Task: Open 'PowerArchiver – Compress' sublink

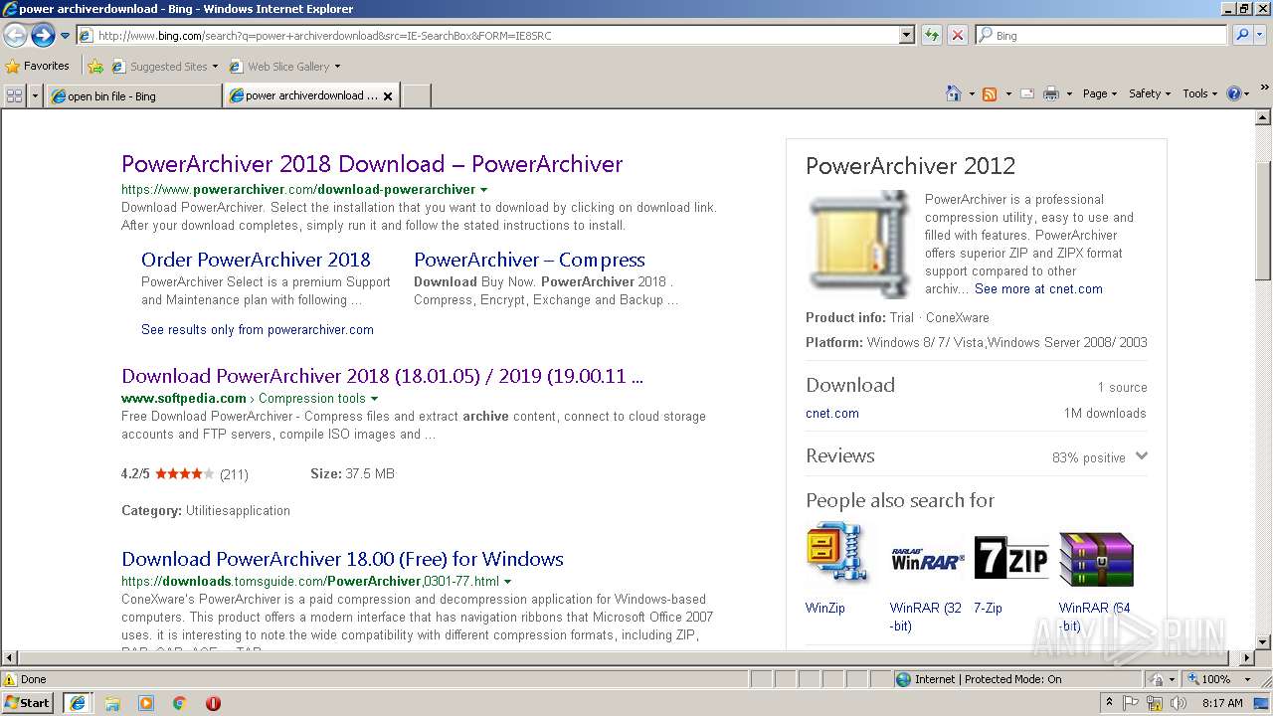Action: coord(529,260)
